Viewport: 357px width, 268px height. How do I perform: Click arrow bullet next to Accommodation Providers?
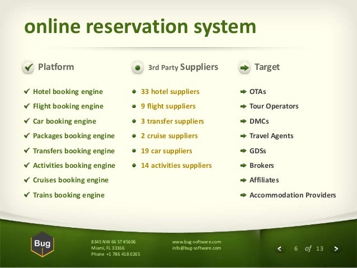tap(243, 195)
